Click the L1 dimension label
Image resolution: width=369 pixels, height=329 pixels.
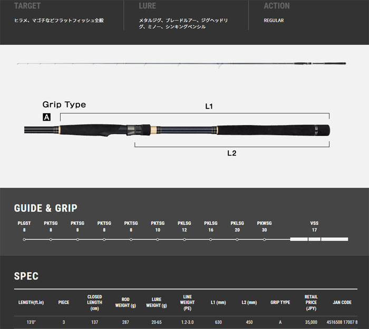click(x=209, y=107)
